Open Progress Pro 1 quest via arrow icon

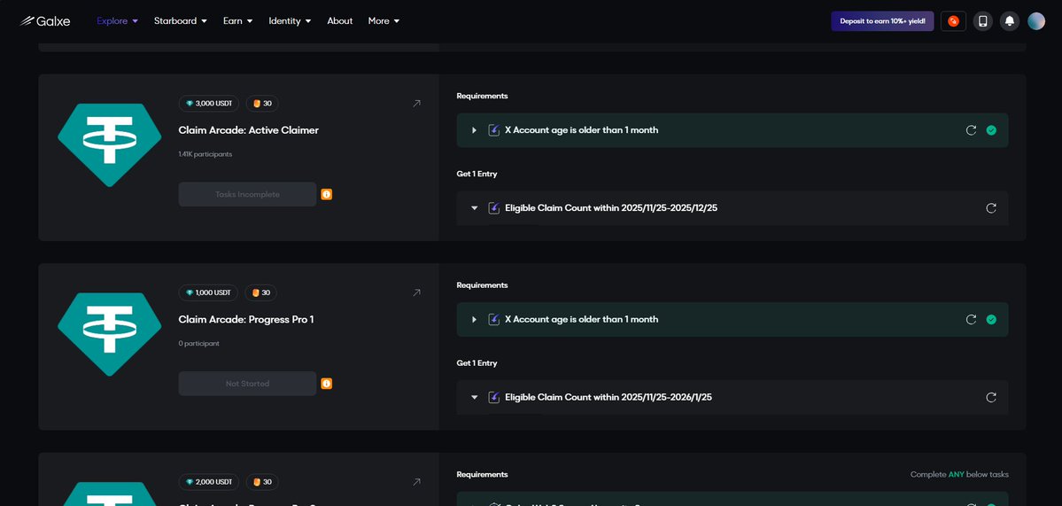click(x=416, y=292)
